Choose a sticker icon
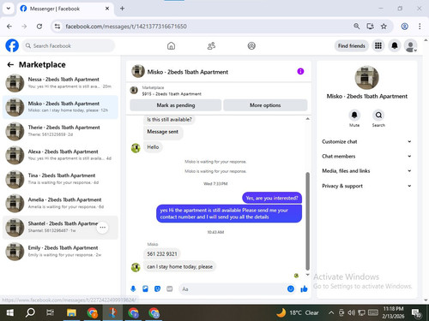This screenshot has width=429, height=321. (157, 288)
